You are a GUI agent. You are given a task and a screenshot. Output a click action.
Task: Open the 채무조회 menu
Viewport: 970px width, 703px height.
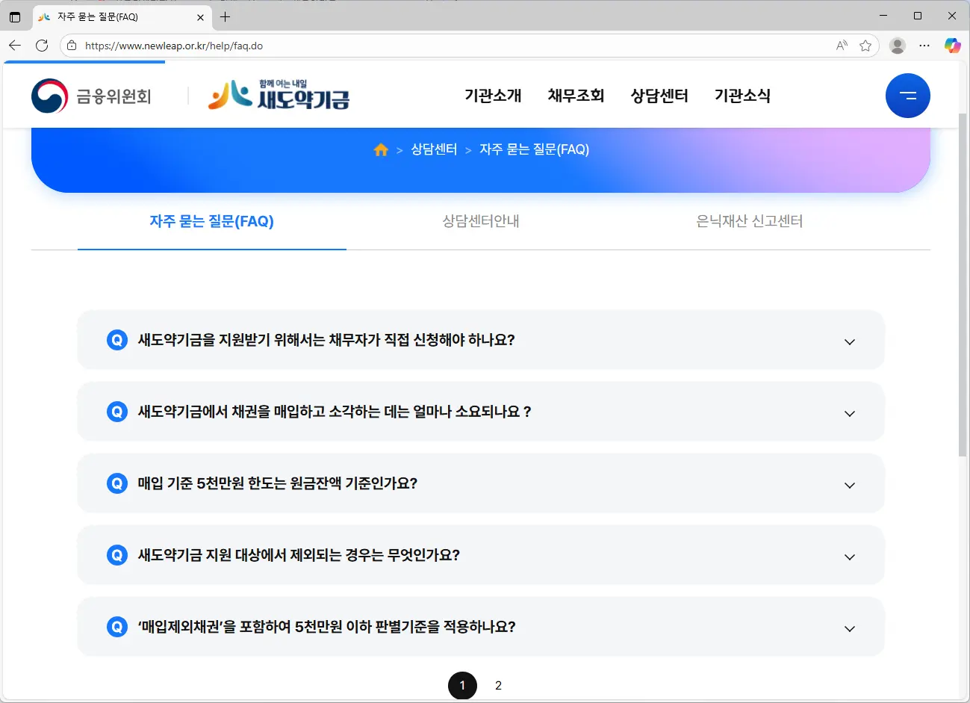tap(576, 96)
